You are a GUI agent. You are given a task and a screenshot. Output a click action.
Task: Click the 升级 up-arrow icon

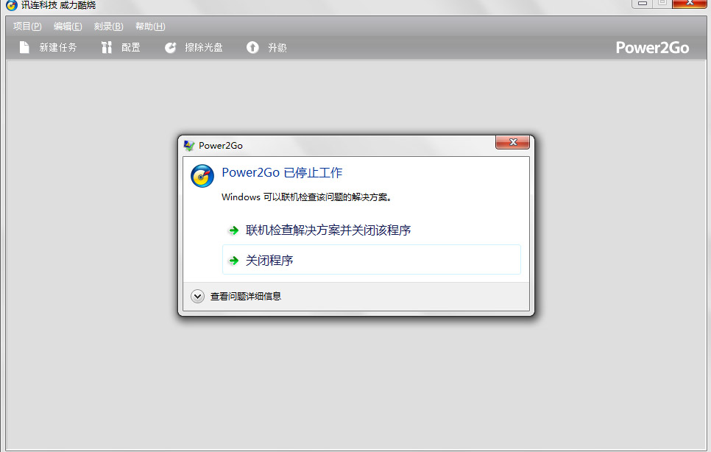[252, 47]
